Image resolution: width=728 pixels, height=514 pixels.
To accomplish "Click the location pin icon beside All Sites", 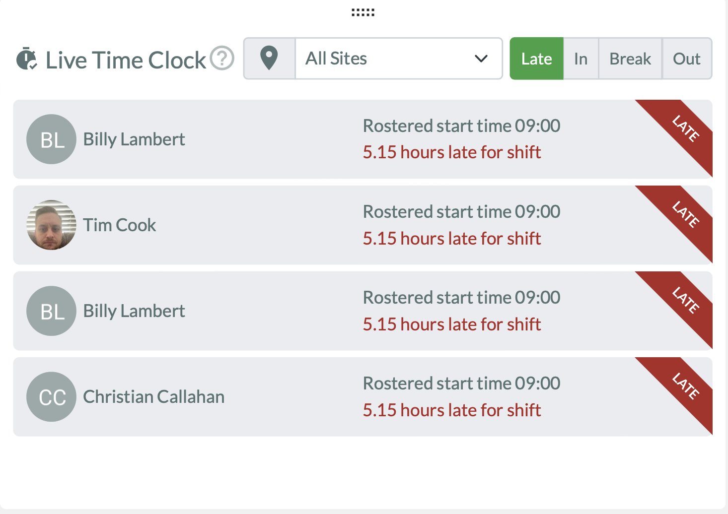I will pos(269,58).
